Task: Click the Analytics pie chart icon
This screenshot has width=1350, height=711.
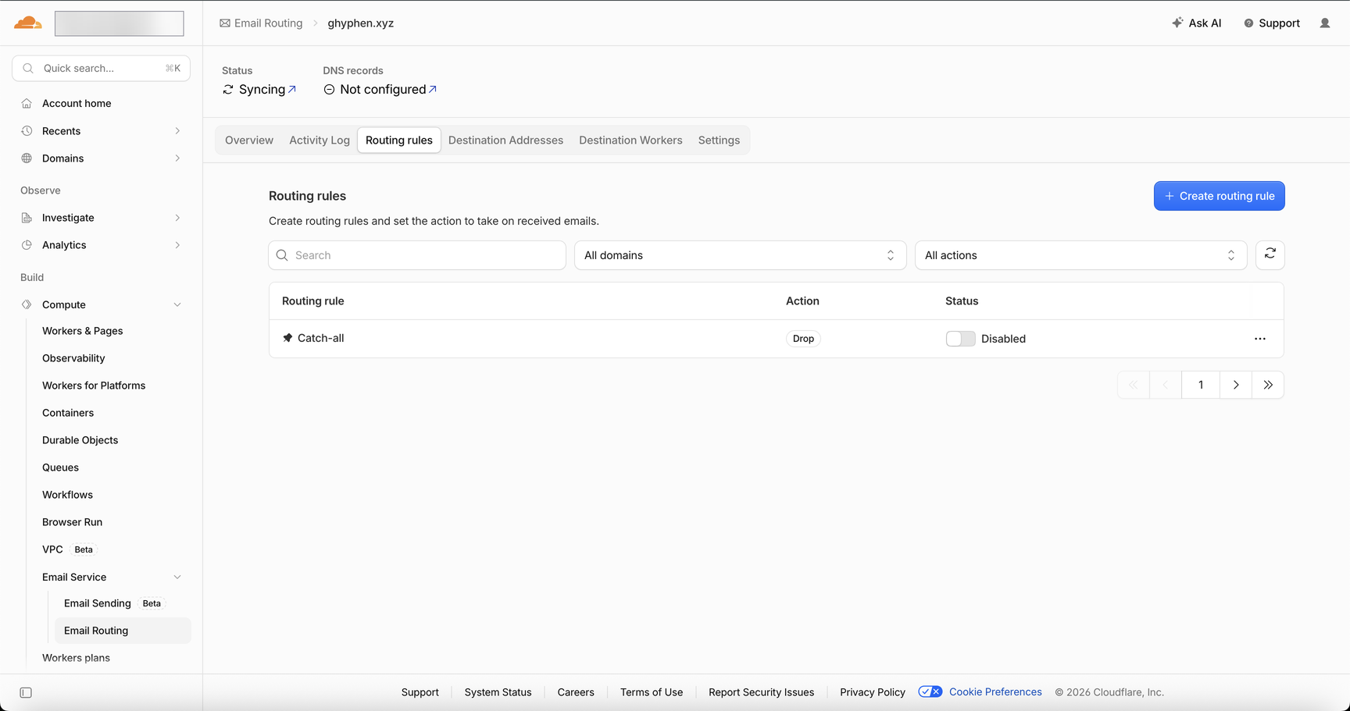Action: 27,245
